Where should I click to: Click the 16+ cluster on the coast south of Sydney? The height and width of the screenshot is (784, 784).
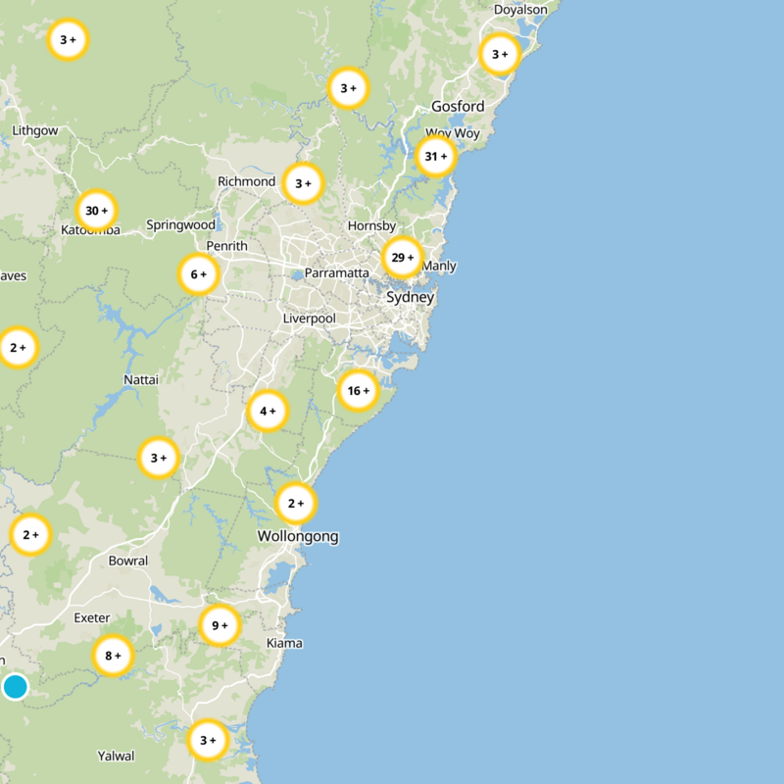357,389
